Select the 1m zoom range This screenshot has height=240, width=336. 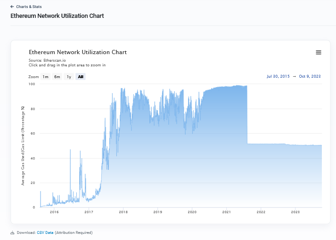pos(45,77)
